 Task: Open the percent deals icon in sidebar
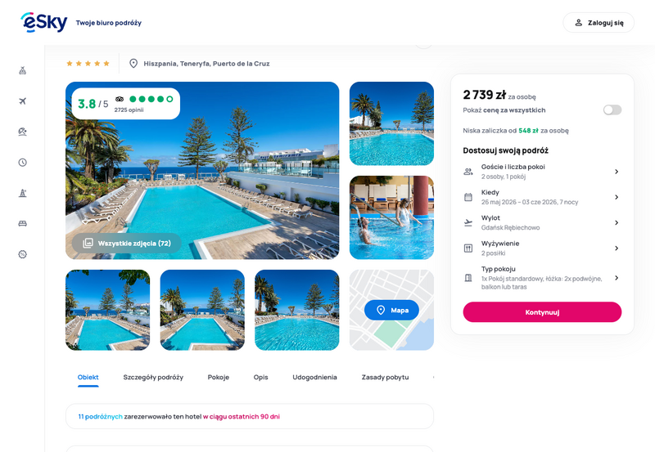tap(23, 254)
